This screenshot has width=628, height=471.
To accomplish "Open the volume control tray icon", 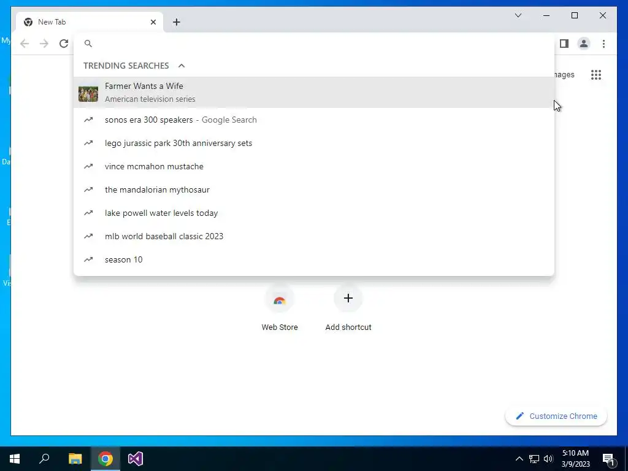I will click(548, 459).
